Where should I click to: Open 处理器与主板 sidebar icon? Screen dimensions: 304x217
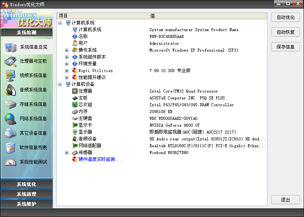[x=10, y=61]
